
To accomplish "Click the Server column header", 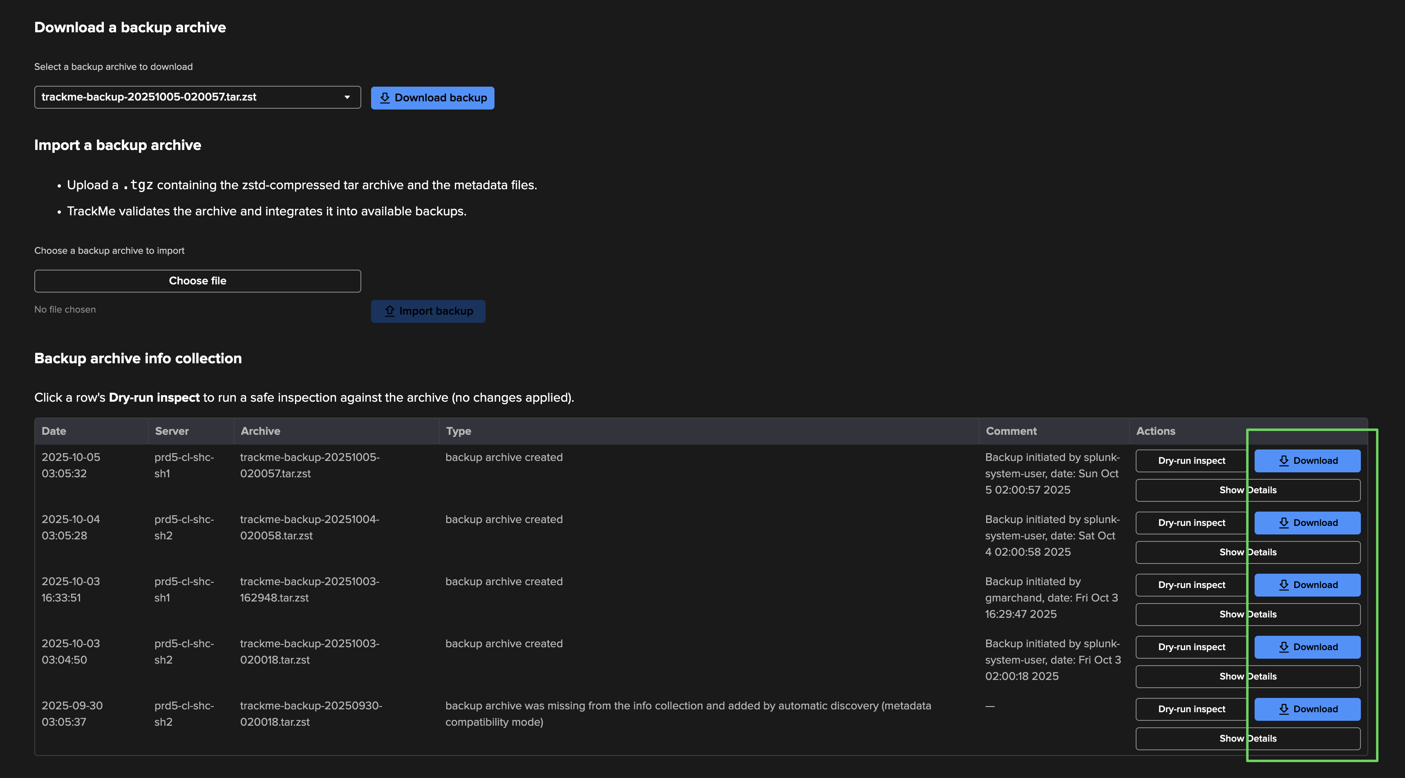I will click(x=171, y=431).
